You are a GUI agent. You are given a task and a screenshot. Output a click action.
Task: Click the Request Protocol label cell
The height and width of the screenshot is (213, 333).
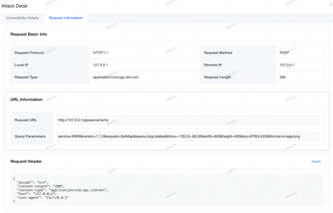click(x=29, y=53)
